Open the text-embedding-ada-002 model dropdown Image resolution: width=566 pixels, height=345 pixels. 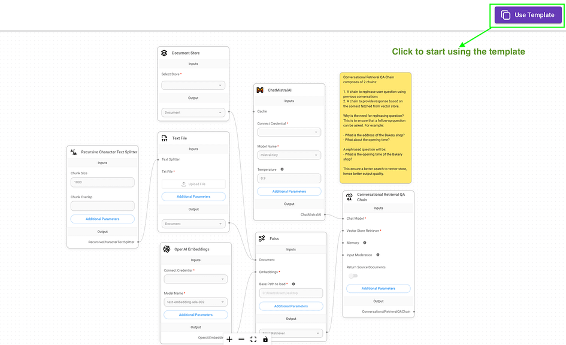click(x=196, y=302)
